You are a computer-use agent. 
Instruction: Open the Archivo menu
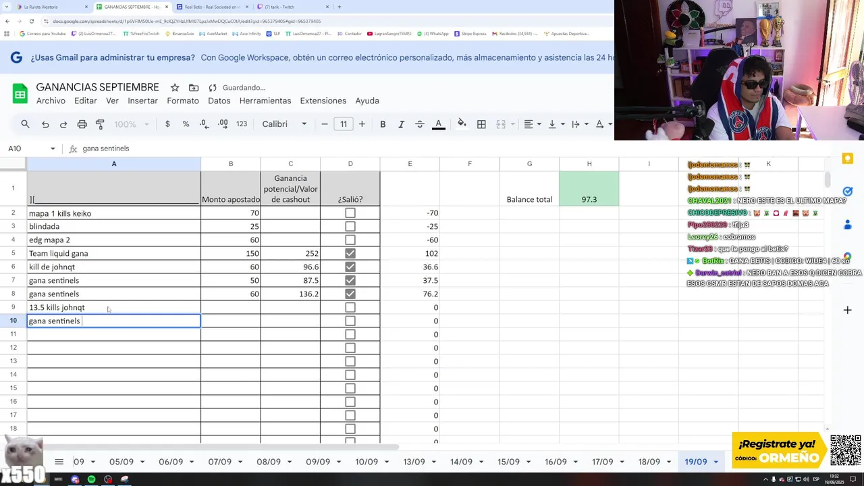(x=51, y=101)
